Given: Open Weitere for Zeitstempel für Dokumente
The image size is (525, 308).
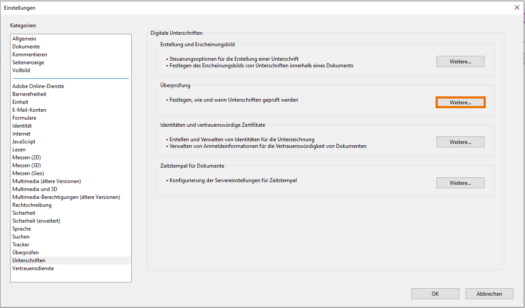Looking at the screenshot, I should click(460, 183).
